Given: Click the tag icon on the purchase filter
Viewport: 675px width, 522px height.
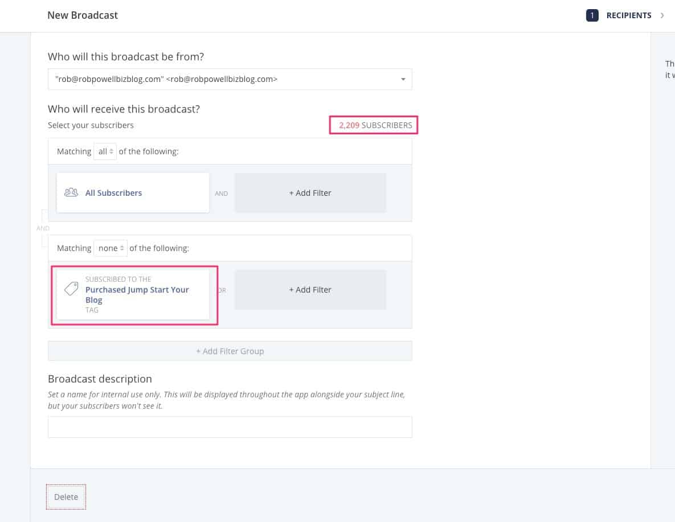Looking at the screenshot, I should tap(71, 289).
